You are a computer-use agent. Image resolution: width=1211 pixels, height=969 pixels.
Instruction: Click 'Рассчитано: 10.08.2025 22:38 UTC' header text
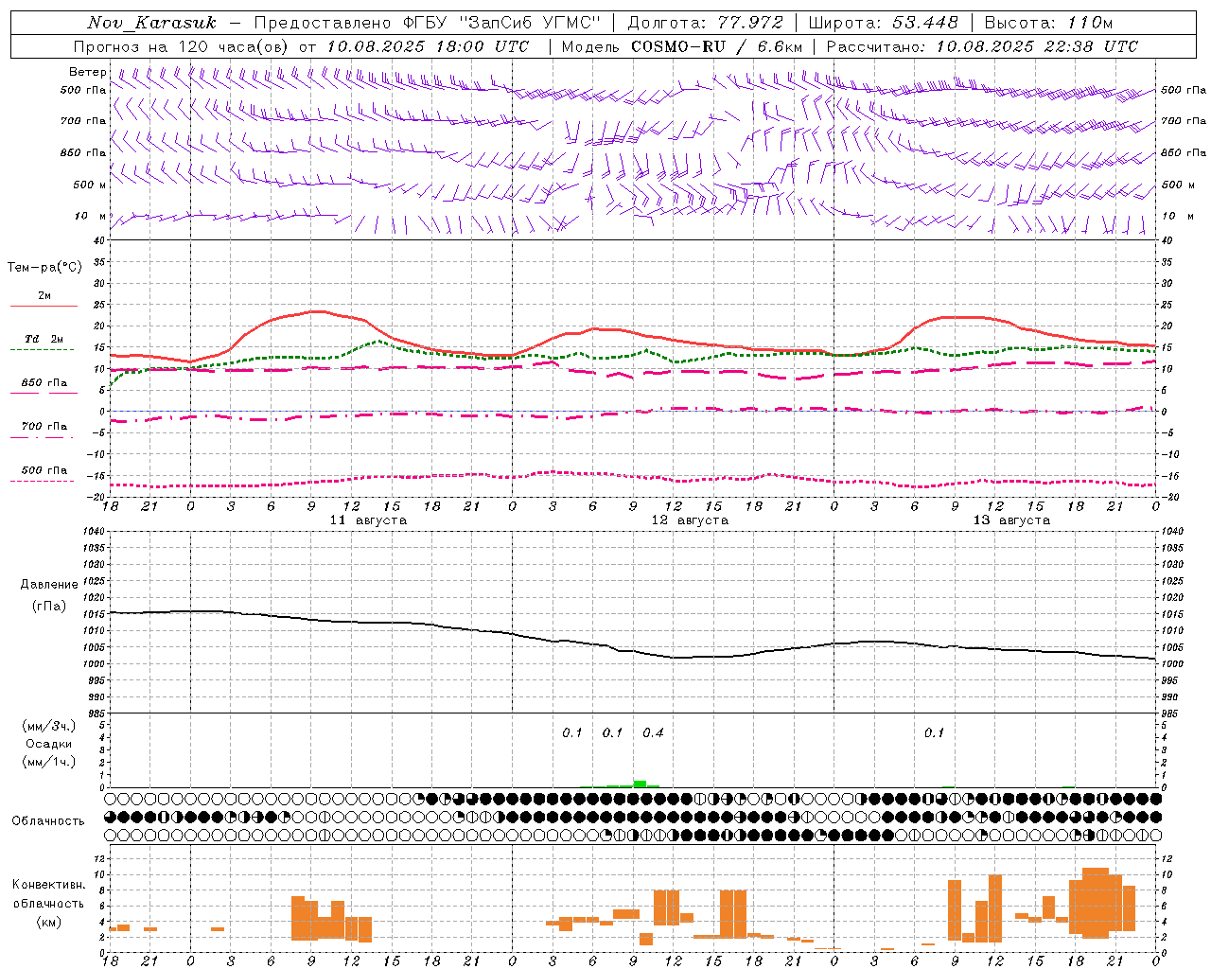[983, 46]
